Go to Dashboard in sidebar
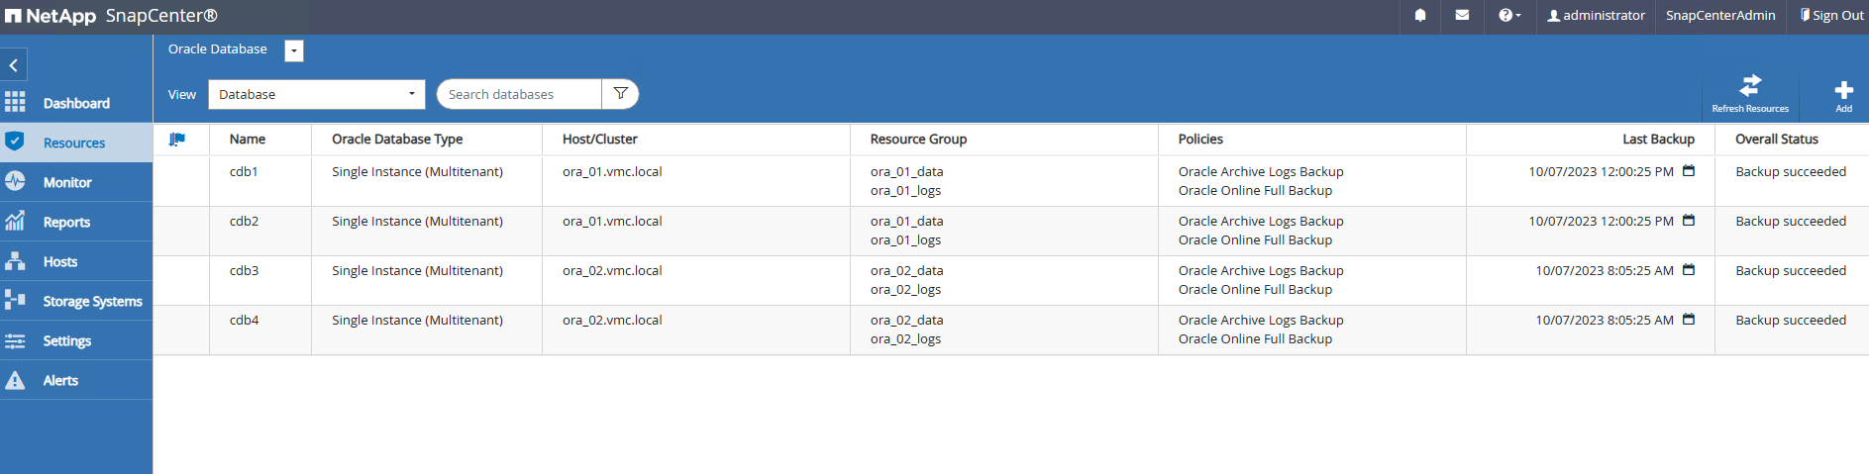 click(75, 103)
